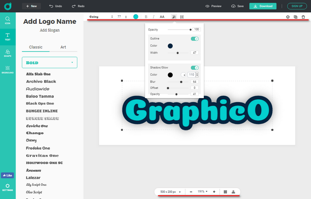Open the Bkground tool in sidebar
Viewport: 311px width, 199px height.
(x=8, y=69)
